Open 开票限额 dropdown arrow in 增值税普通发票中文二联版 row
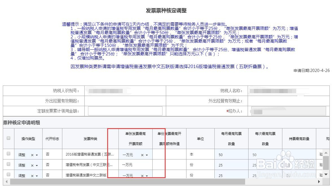This screenshot has height=186, width=334. (x=147, y=176)
